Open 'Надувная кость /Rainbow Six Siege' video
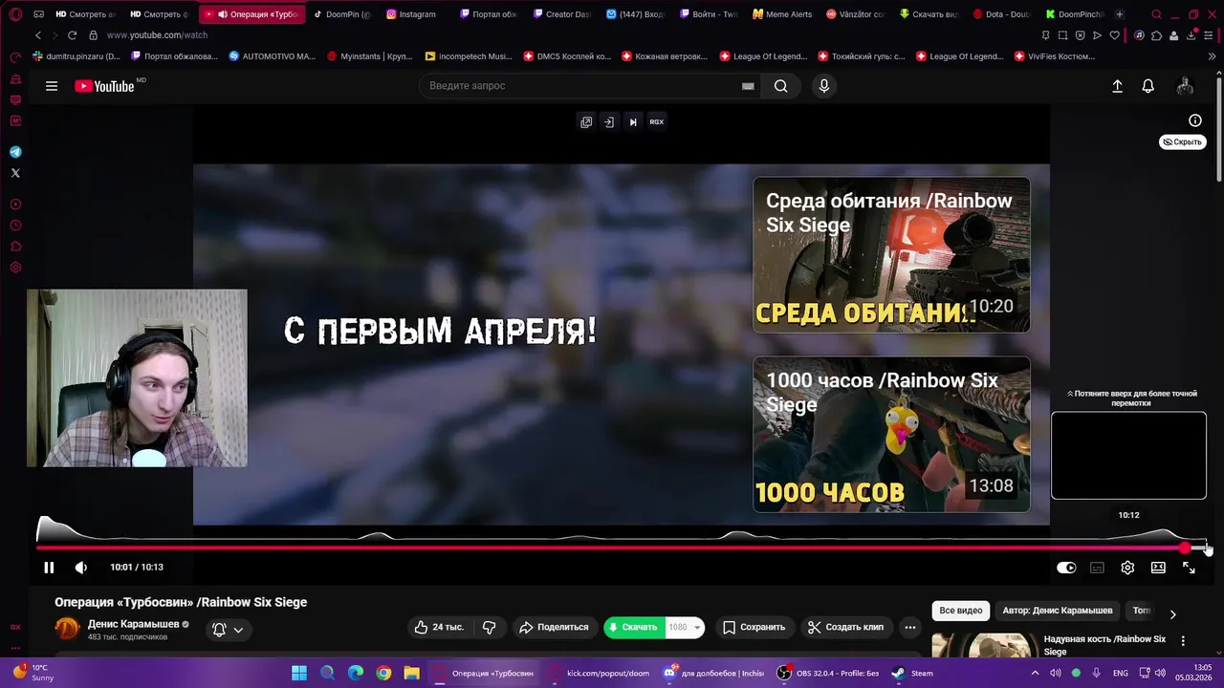Viewport: 1224px width, 688px height. click(x=1104, y=645)
